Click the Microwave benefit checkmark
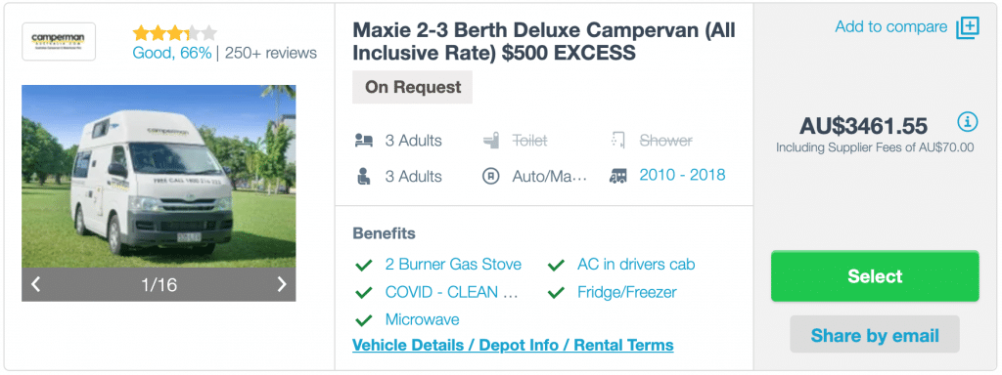The height and width of the screenshot is (375, 1002). (364, 319)
